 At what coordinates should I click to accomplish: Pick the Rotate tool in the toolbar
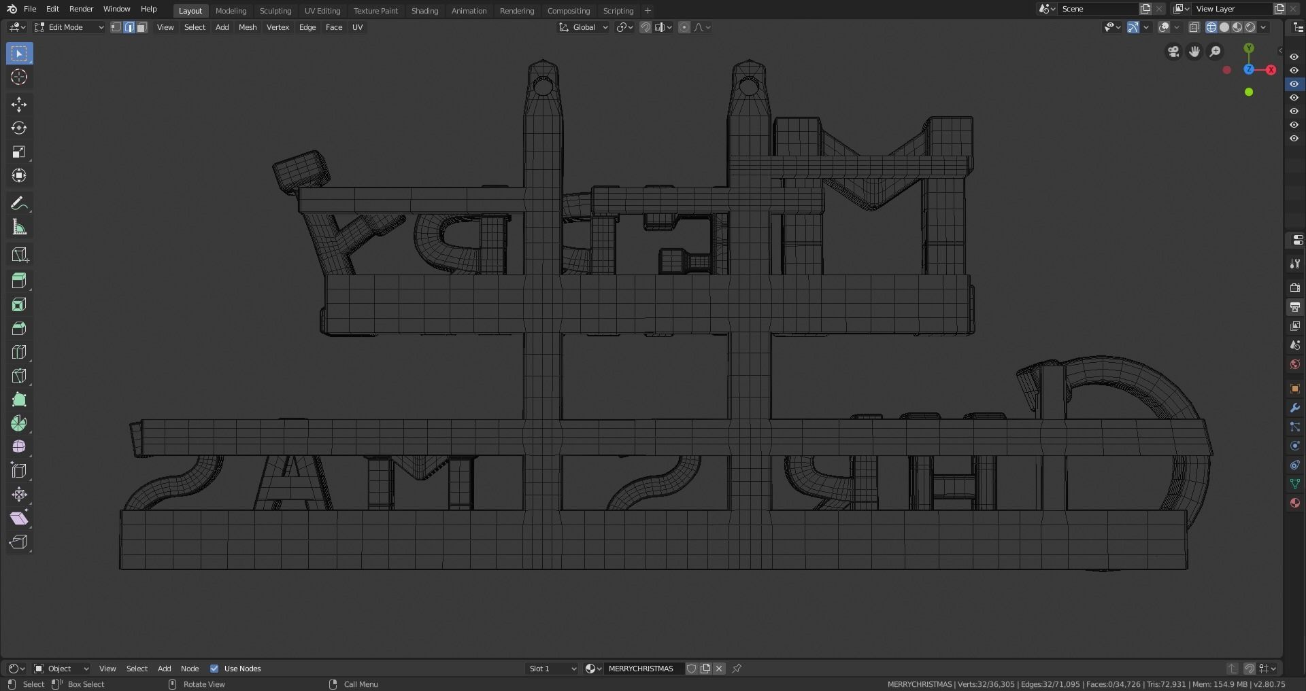tap(19, 128)
